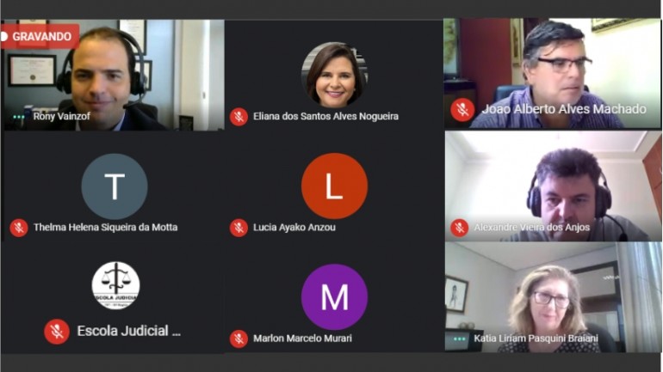Click the muted mic icon beside Eliana dos Santos

[239, 116]
